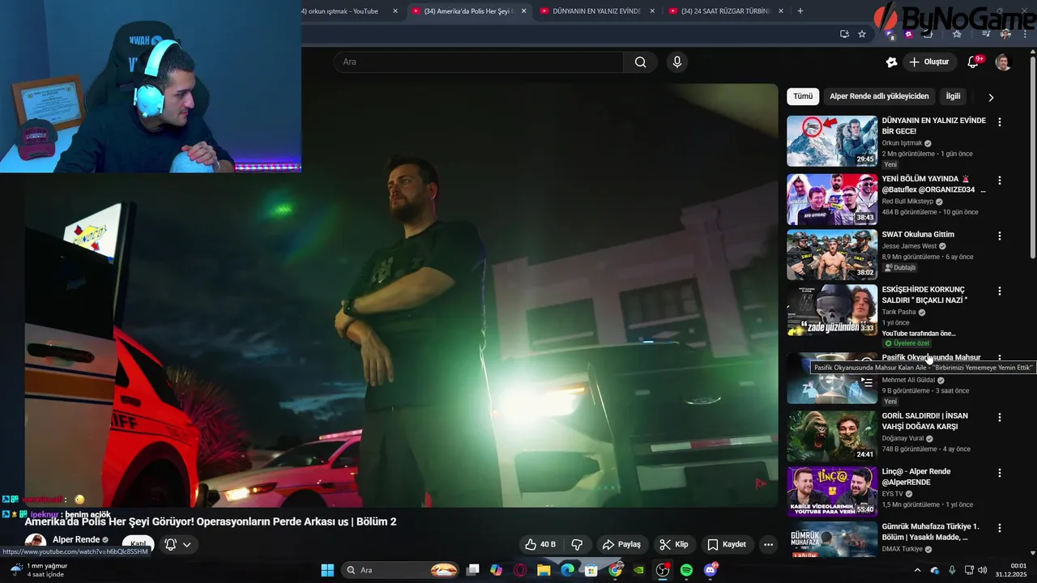The image size is (1037, 583).
Task: Open the GORİL SALDIRDI video thumbnail
Action: tap(832, 436)
